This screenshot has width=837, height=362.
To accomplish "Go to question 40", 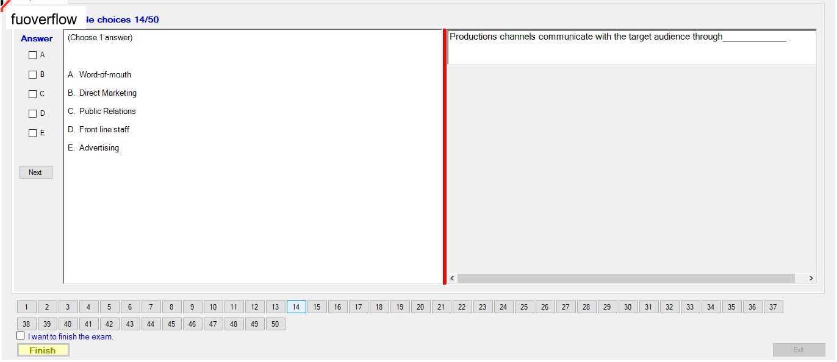I will [x=68, y=324].
